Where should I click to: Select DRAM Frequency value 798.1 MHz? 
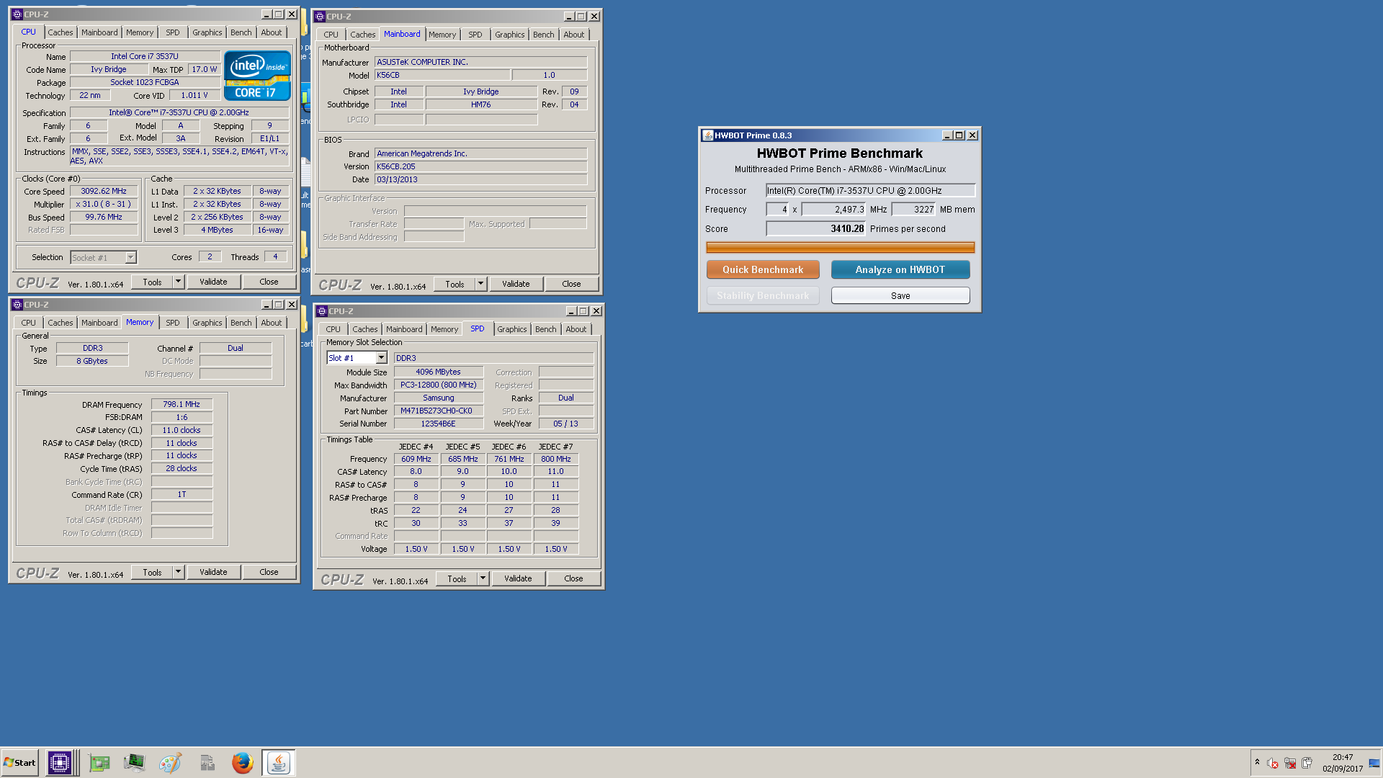pos(182,404)
